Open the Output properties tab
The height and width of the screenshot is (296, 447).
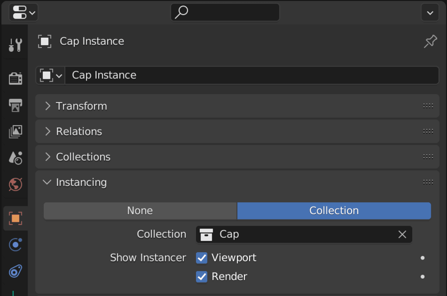click(14, 106)
